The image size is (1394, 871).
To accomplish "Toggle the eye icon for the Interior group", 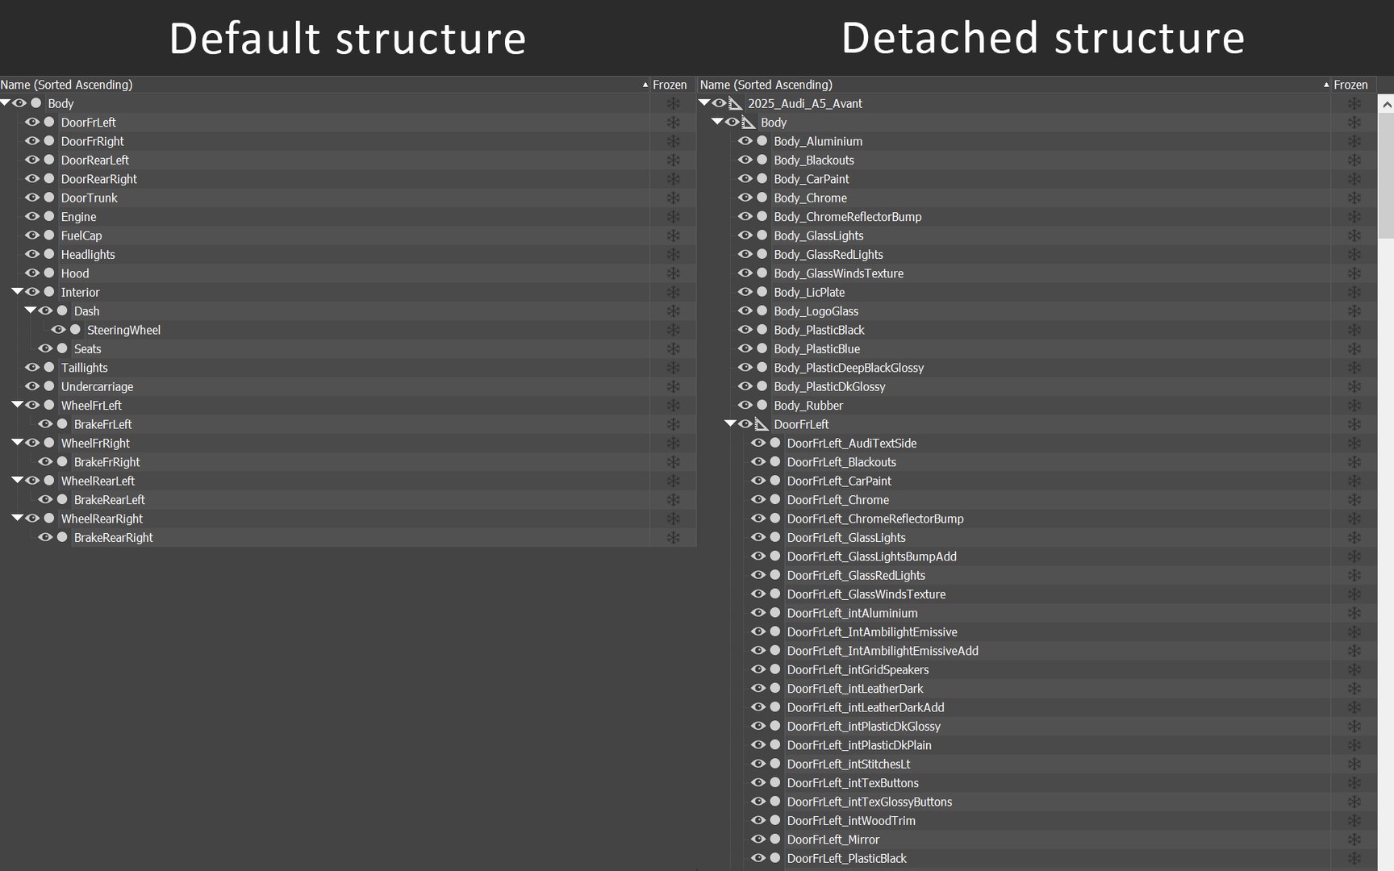I will (x=32, y=292).
